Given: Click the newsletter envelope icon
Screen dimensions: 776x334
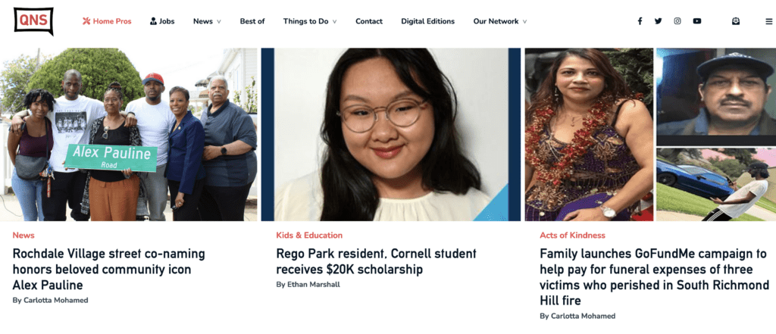Looking at the screenshot, I should [x=735, y=21].
